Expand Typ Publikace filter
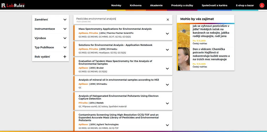This screenshot has height=132, width=267. point(65,47)
